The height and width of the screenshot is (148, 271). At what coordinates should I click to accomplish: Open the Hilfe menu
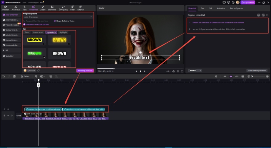pos(42,2)
